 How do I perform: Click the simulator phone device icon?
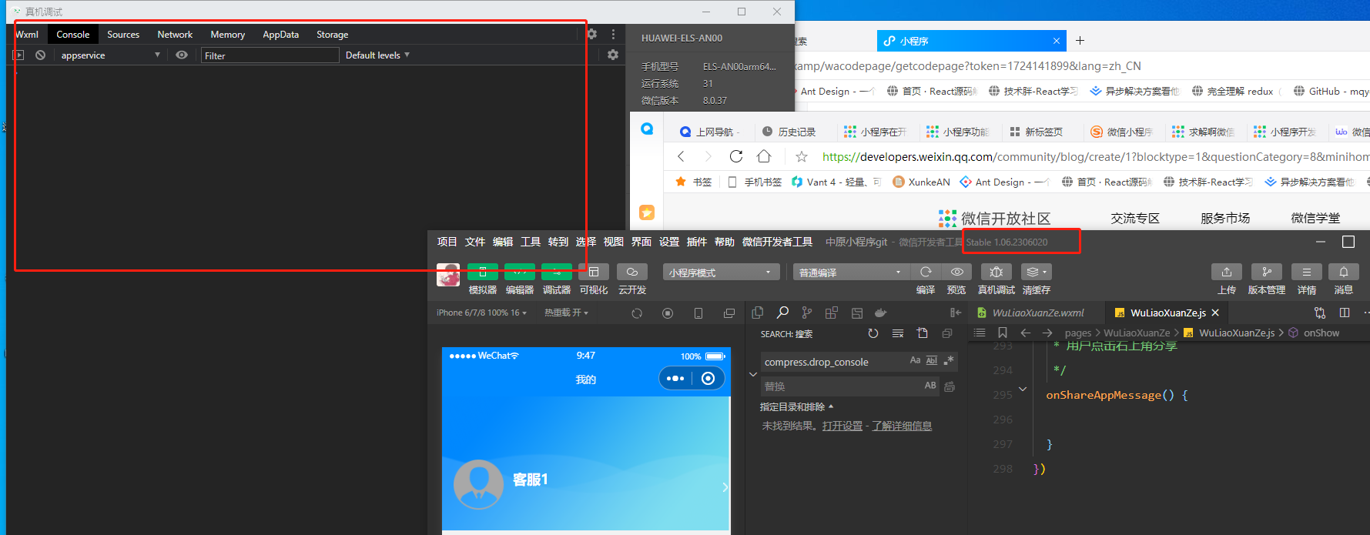(x=698, y=313)
